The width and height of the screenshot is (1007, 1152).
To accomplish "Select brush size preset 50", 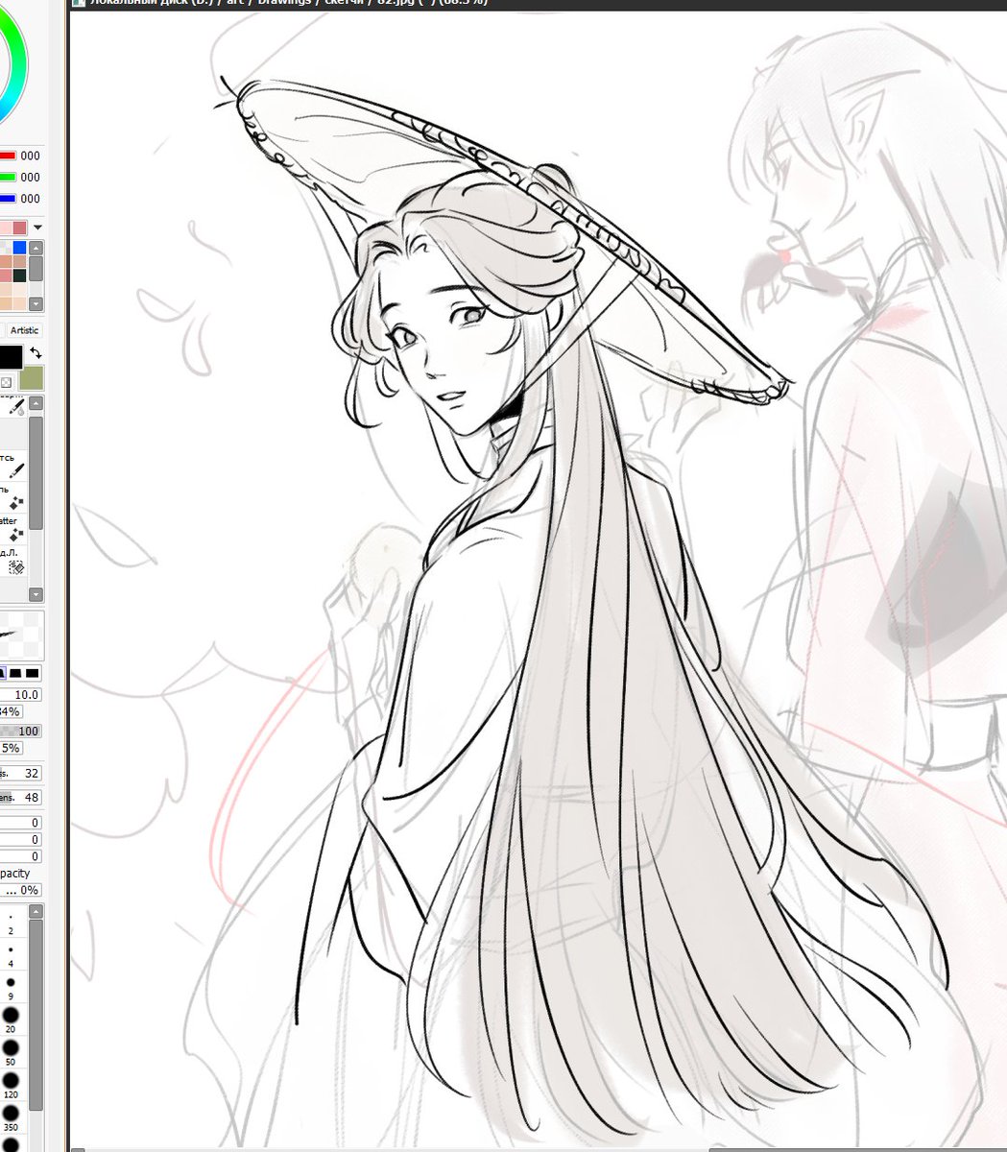I will click(x=11, y=1052).
